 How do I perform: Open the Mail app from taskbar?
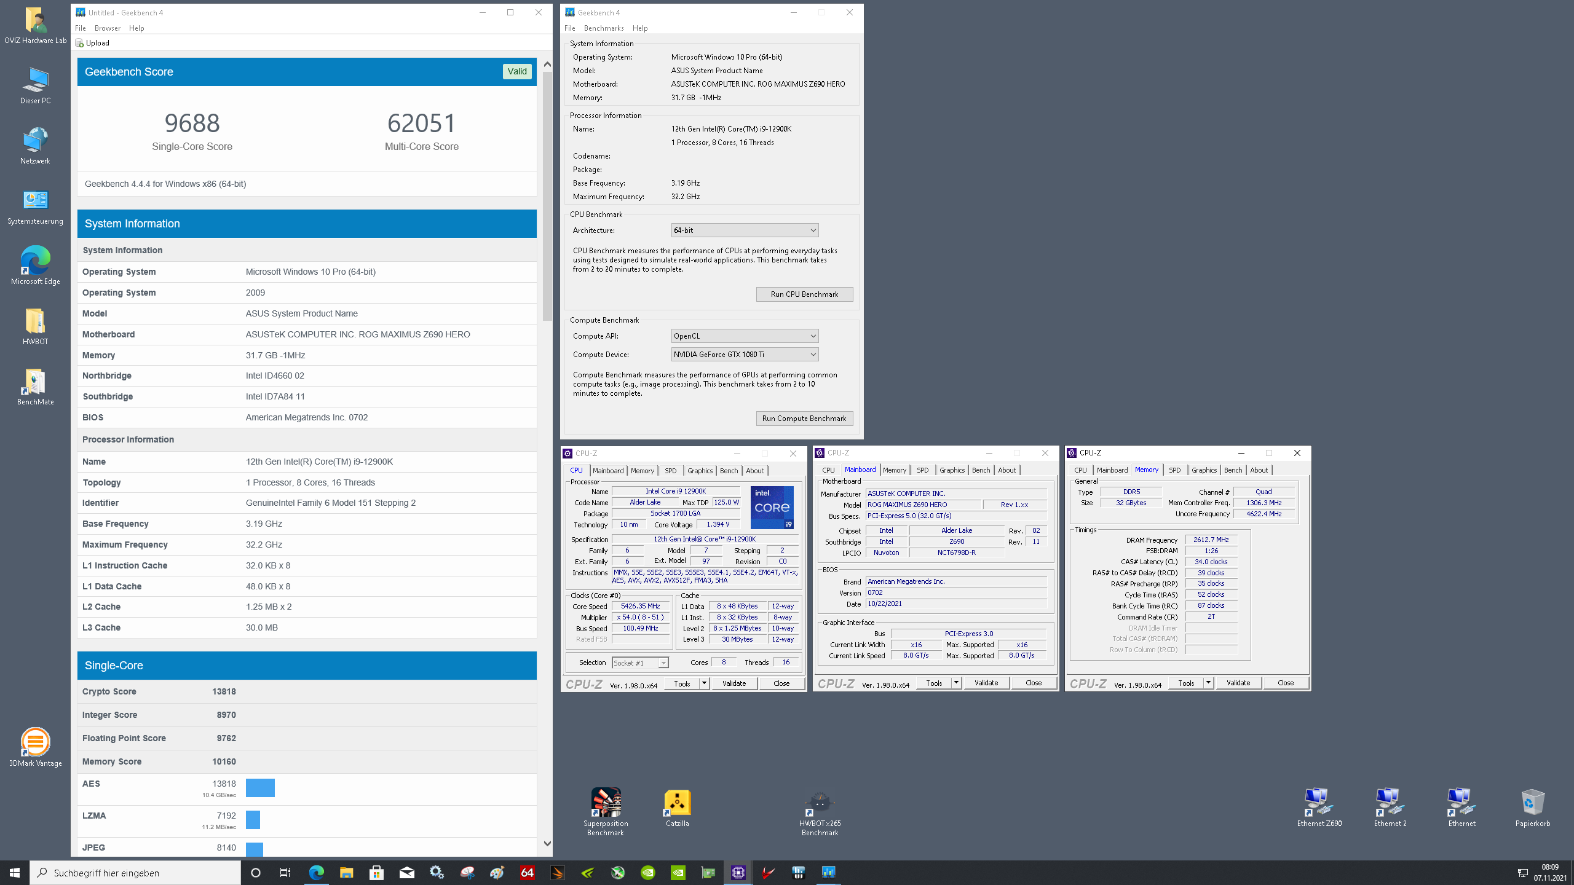coord(406,873)
